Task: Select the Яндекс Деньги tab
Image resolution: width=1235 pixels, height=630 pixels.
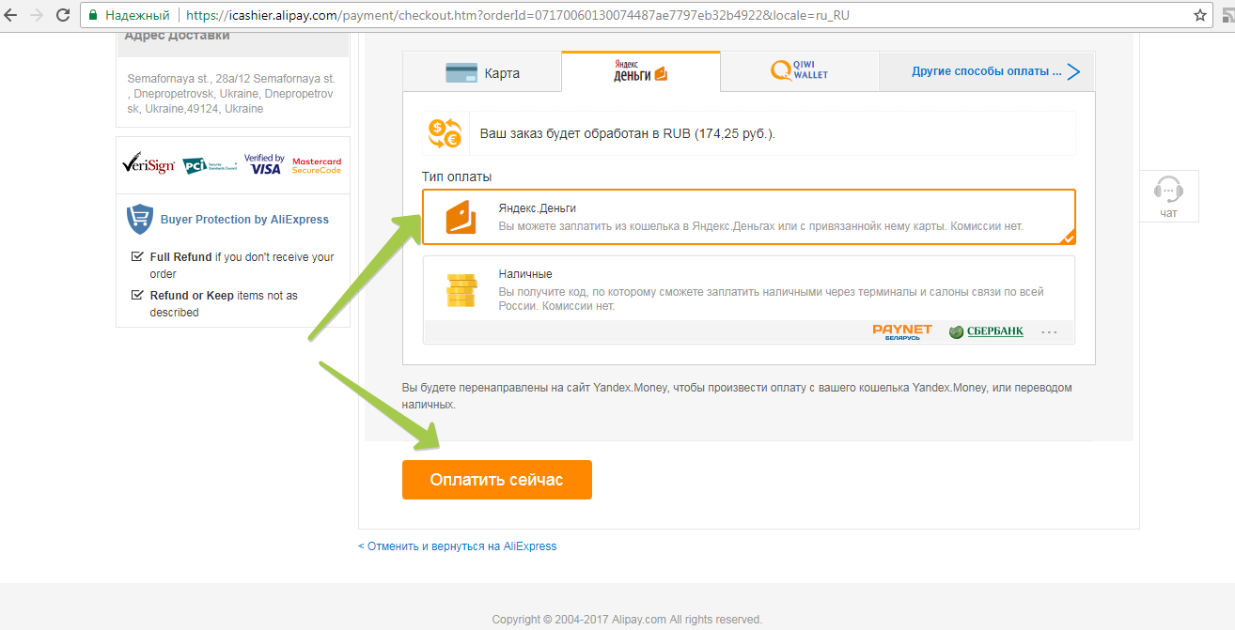Action: [x=641, y=71]
